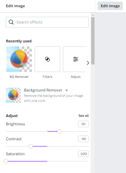Select the Contrast value box showing -40
The width and height of the screenshot is (126, 173).
[x=83, y=139]
